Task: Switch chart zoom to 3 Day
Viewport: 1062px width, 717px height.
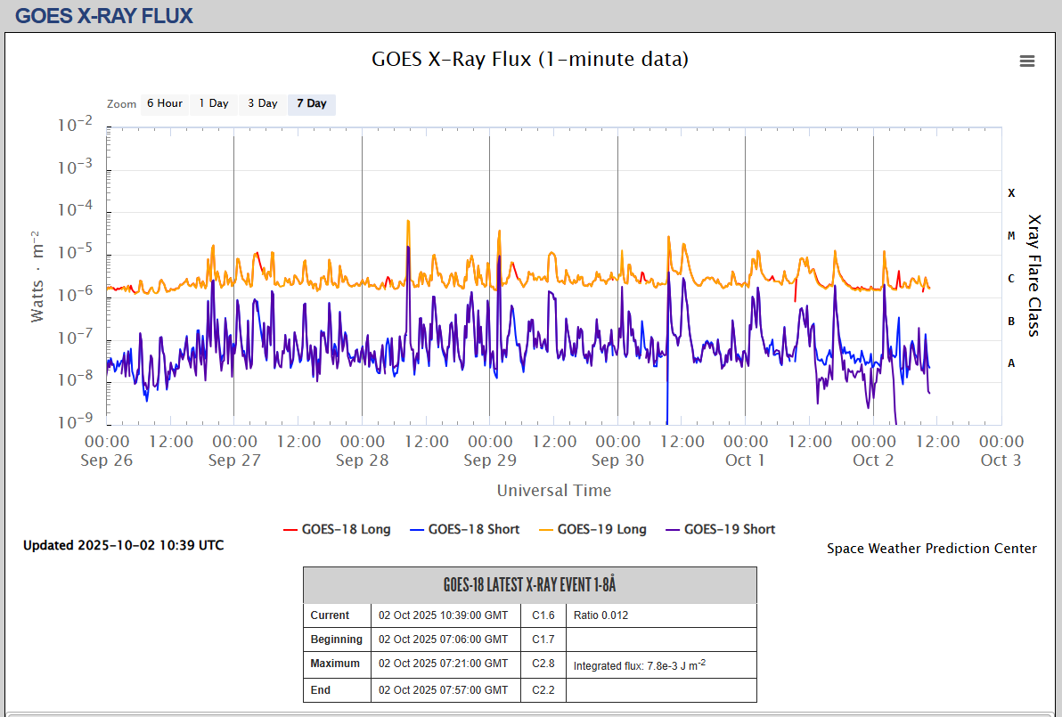Action: point(262,103)
